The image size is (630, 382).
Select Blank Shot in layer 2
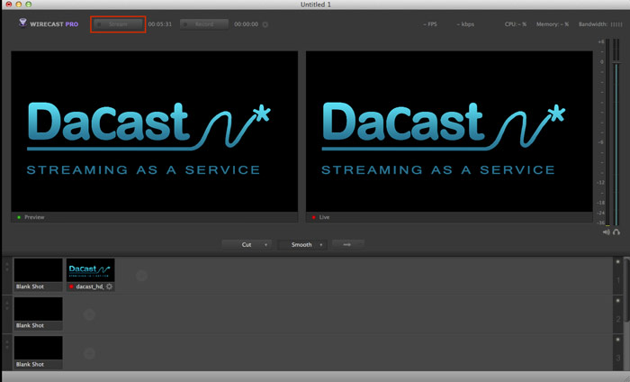coord(38,314)
